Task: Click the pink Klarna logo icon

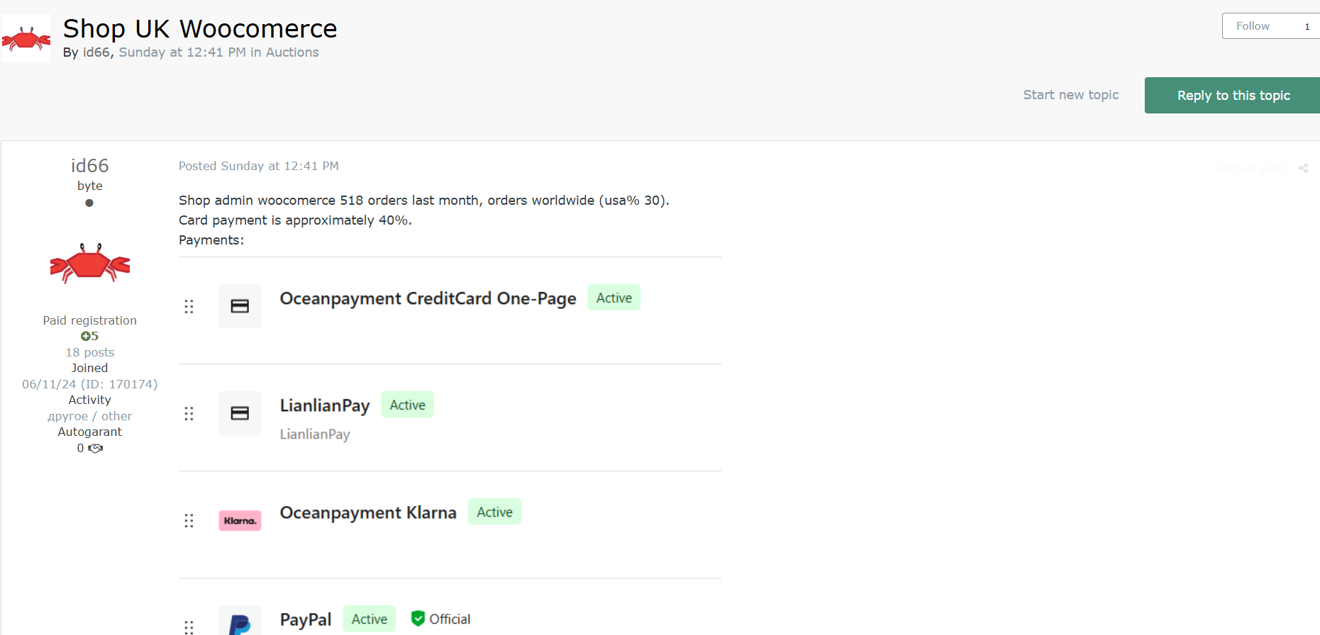Action: click(240, 521)
